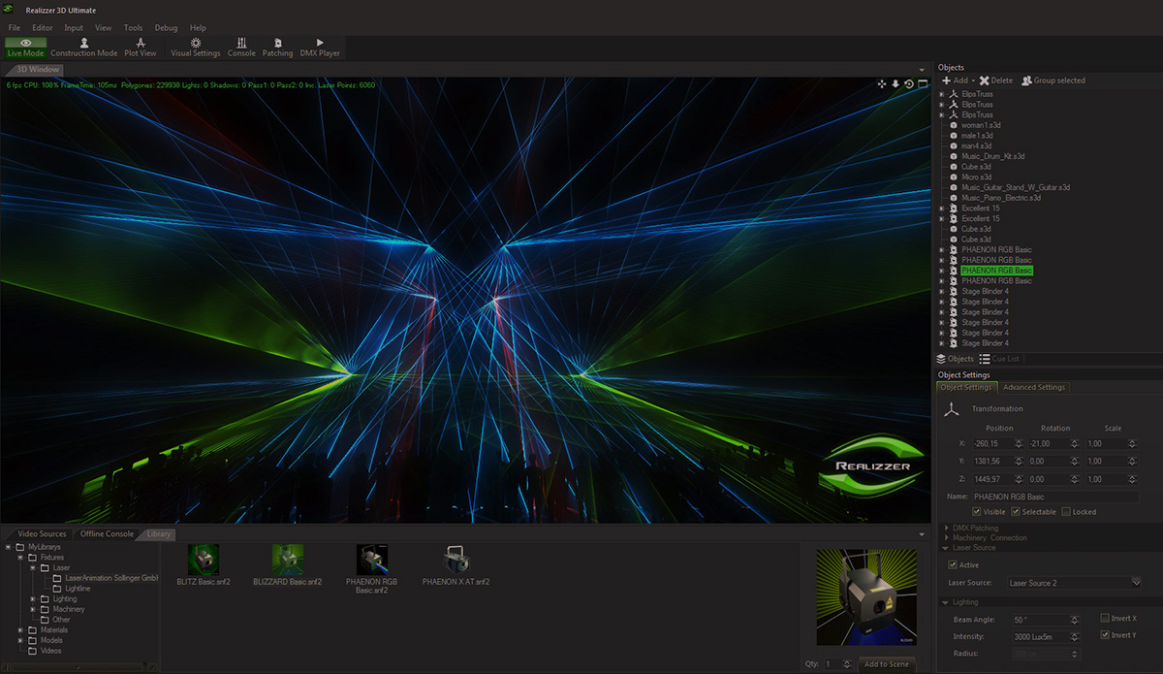
Task: Delete the selected object
Action: click(x=996, y=80)
